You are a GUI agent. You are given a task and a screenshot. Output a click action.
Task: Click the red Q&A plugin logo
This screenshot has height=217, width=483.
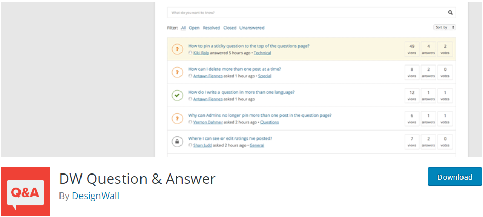pyautogui.click(x=25, y=192)
